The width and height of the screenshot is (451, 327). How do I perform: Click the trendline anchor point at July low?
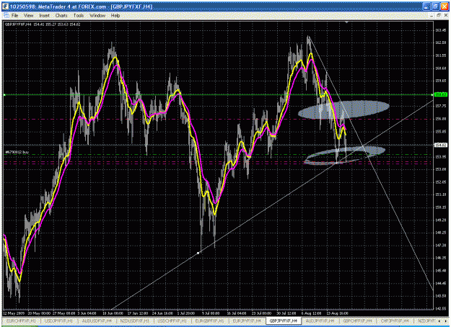click(198, 253)
